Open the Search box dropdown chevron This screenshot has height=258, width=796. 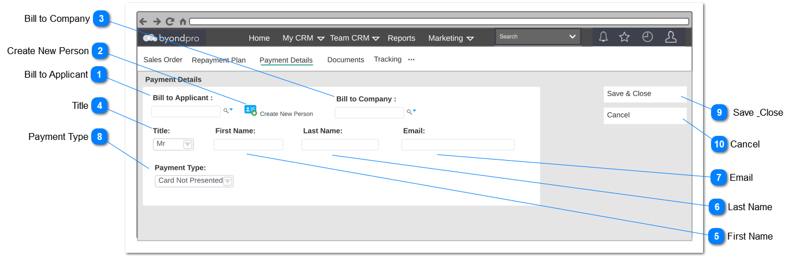pyautogui.click(x=572, y=36)
